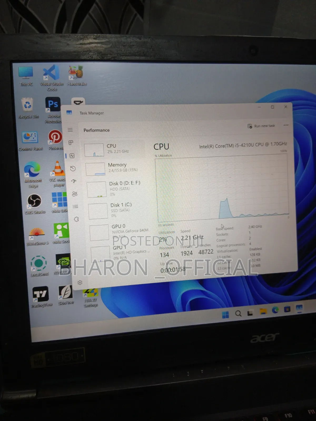The image size is (316, 421).
Task: Open TradingView desktop shortcut
Action: pyautogui.click(x=41, y=297)
